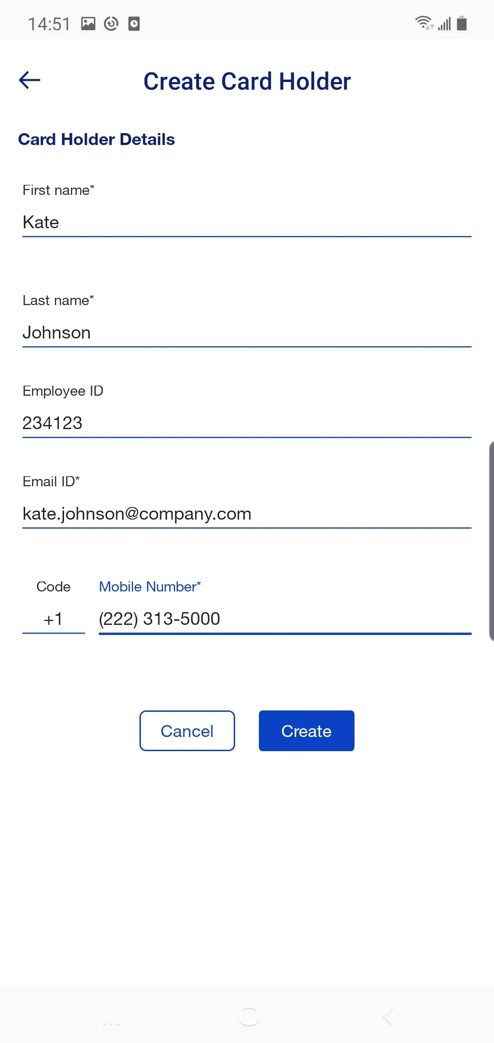Open recent apps from the navigation bar

111,1017
